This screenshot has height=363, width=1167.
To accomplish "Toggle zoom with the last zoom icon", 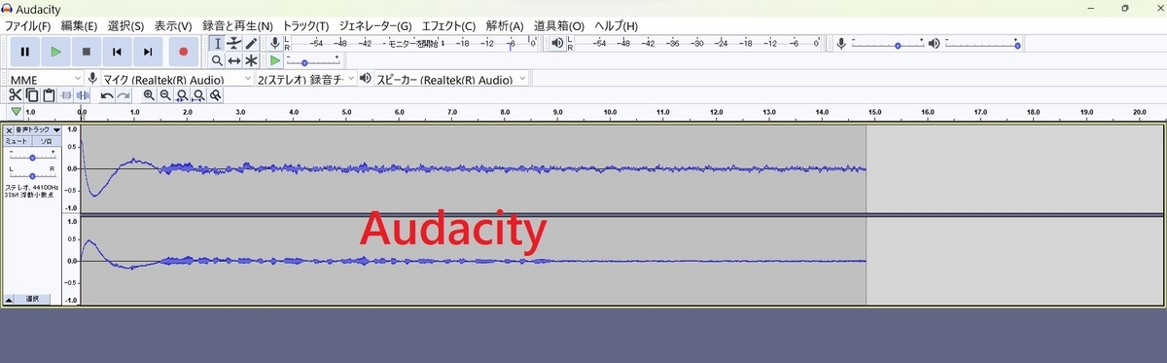I will point(215,94).
